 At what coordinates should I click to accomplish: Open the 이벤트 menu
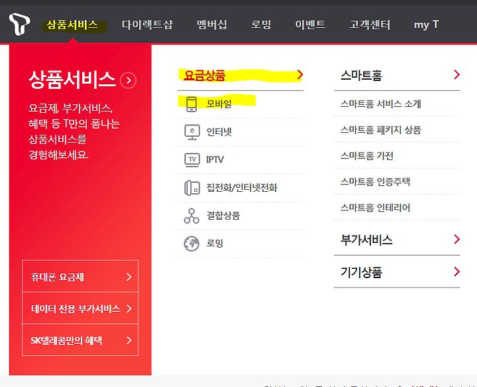tap(310, 25)
